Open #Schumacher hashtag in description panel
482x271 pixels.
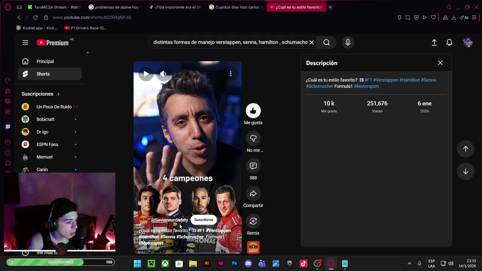(x=320, y=86)
